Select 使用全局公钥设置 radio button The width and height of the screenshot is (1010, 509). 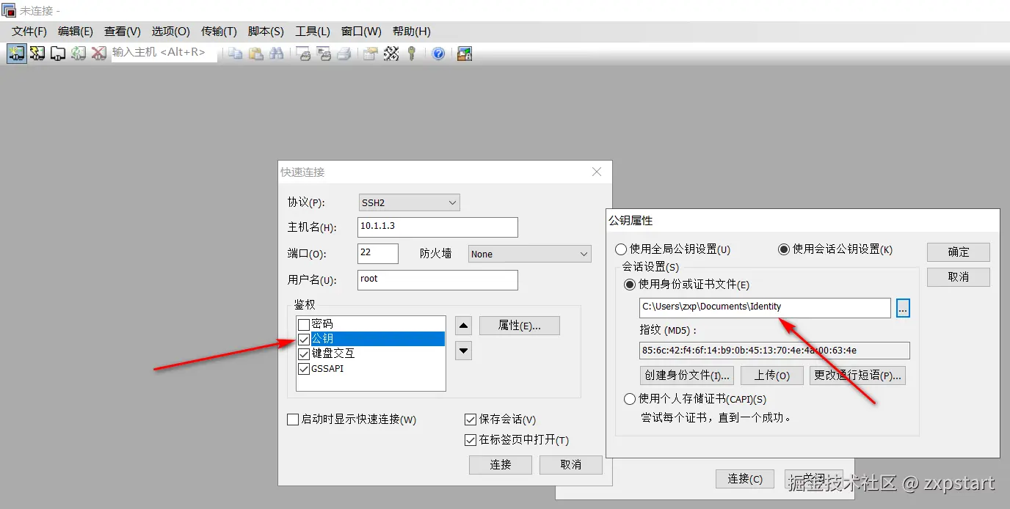[622, 249]
